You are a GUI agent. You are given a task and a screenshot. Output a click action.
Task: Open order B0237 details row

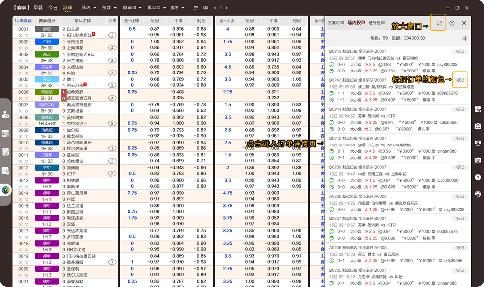point(398,228)
